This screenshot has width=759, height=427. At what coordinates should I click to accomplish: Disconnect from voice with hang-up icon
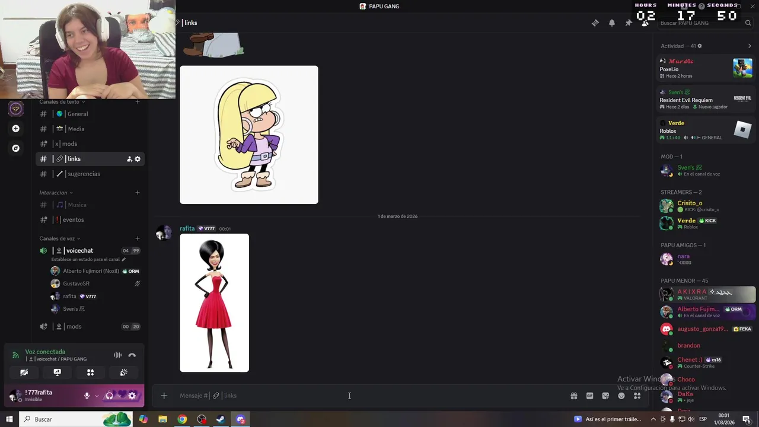pos(132,355)
